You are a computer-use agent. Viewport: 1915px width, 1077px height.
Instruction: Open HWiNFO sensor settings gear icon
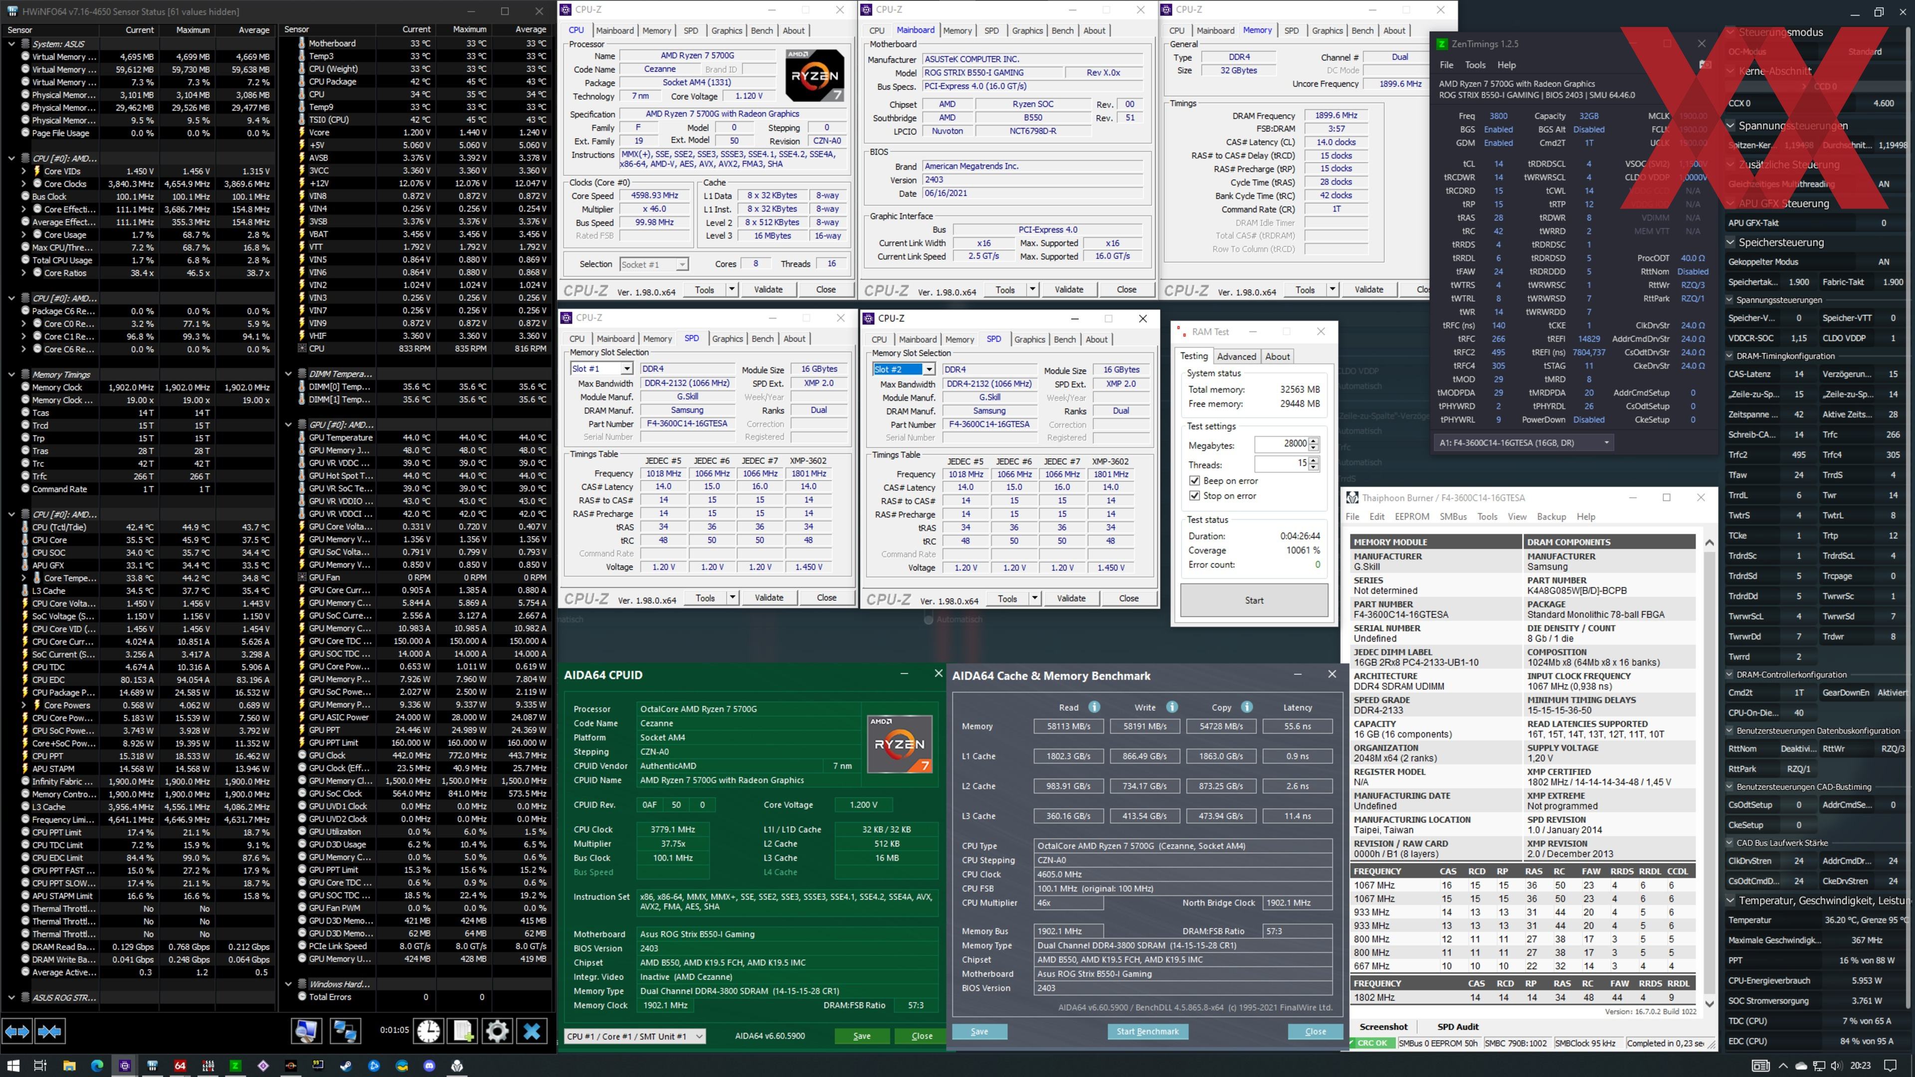(x=497, y=1031)
